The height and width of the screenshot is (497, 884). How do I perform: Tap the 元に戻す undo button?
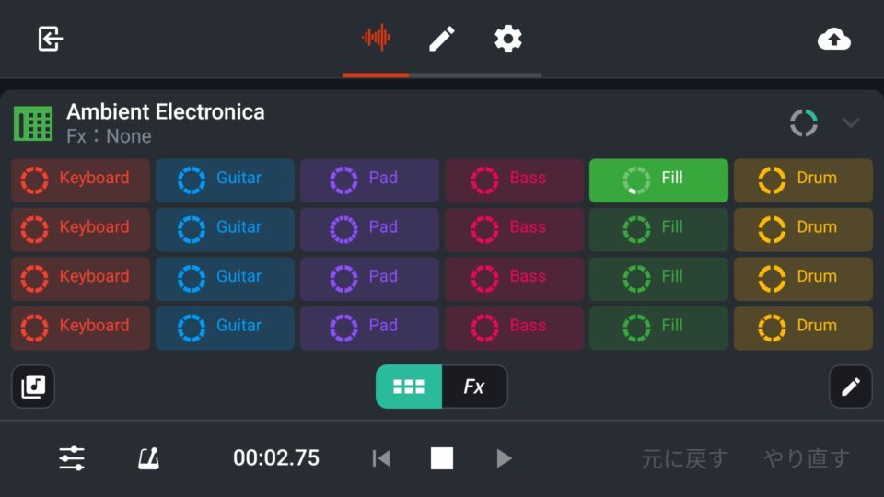coord(684,458)
